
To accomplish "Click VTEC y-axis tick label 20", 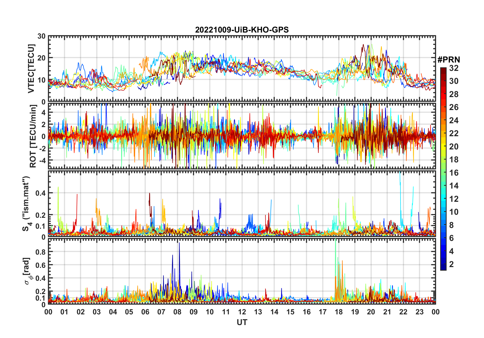I will pos(41,58).
